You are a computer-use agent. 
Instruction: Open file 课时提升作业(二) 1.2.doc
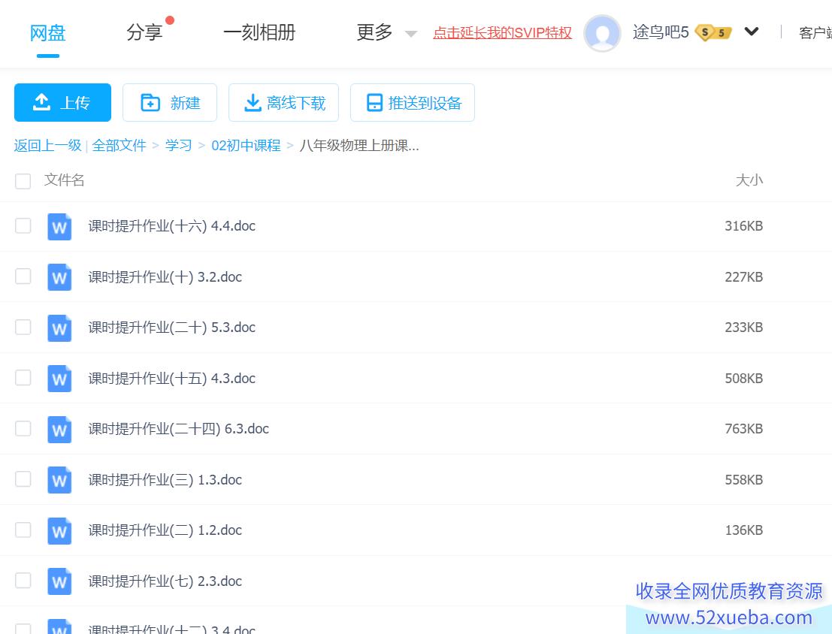[165, 530]
